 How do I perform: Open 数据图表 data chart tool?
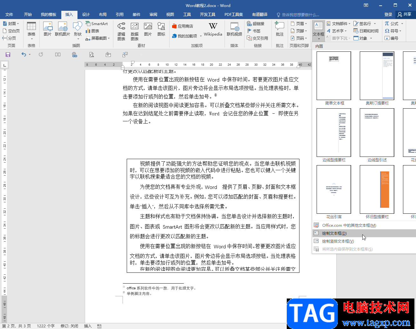point(135,31)
